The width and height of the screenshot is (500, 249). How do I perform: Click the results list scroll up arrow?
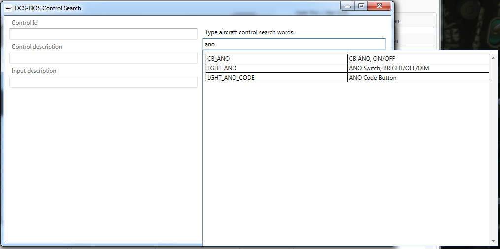tap(493, 58)
